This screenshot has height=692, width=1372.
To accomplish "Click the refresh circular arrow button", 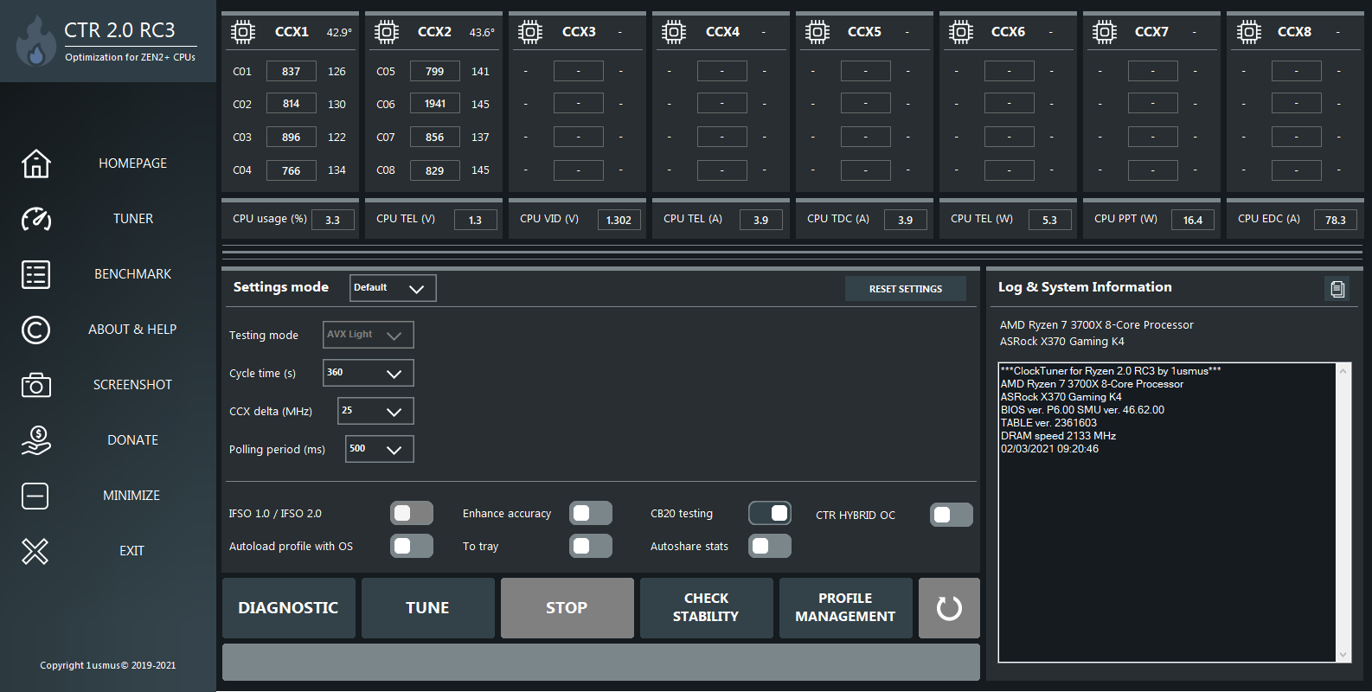I will pos(949,608).
